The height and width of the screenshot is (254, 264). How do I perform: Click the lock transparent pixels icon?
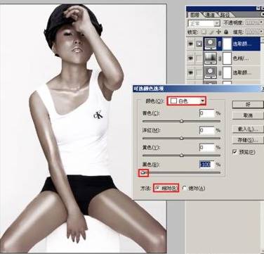204,32
